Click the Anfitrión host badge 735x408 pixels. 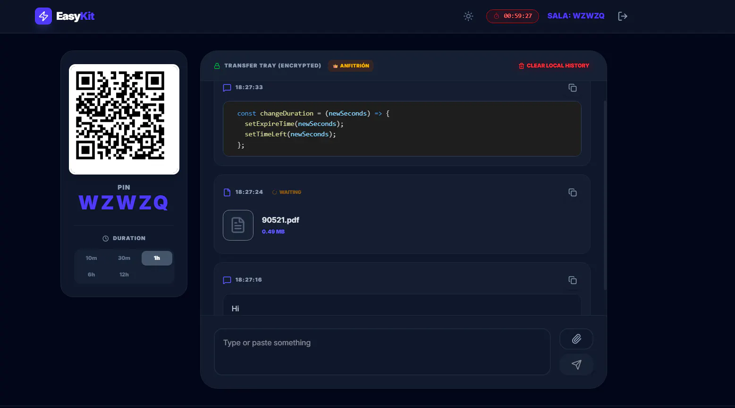(351, 66)
